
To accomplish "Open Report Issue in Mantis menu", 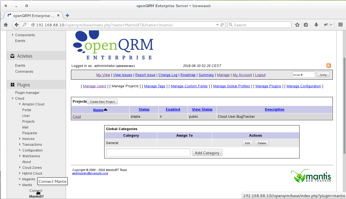I will point(145,75).
